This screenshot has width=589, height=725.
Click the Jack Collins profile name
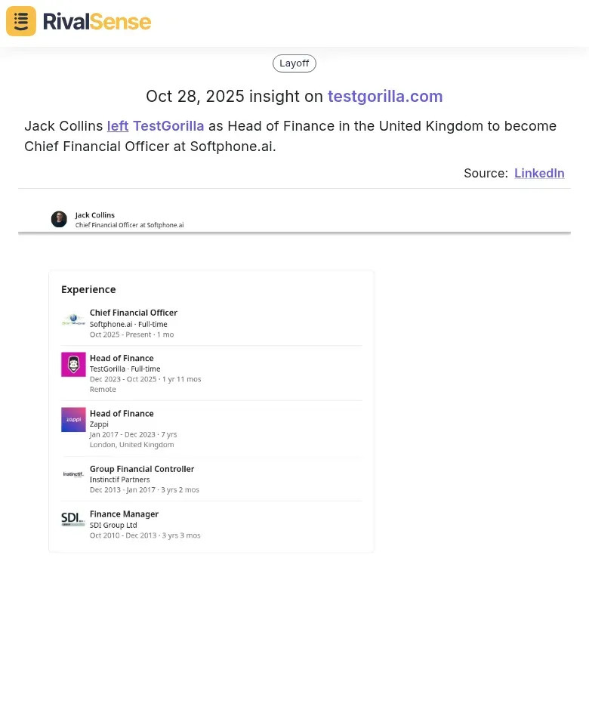(95, 215)
